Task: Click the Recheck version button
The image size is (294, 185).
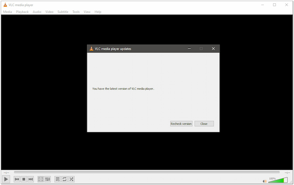Action: (x=181, y=124)
